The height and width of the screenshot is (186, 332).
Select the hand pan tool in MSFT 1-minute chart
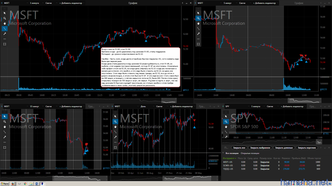click(4, 23)
